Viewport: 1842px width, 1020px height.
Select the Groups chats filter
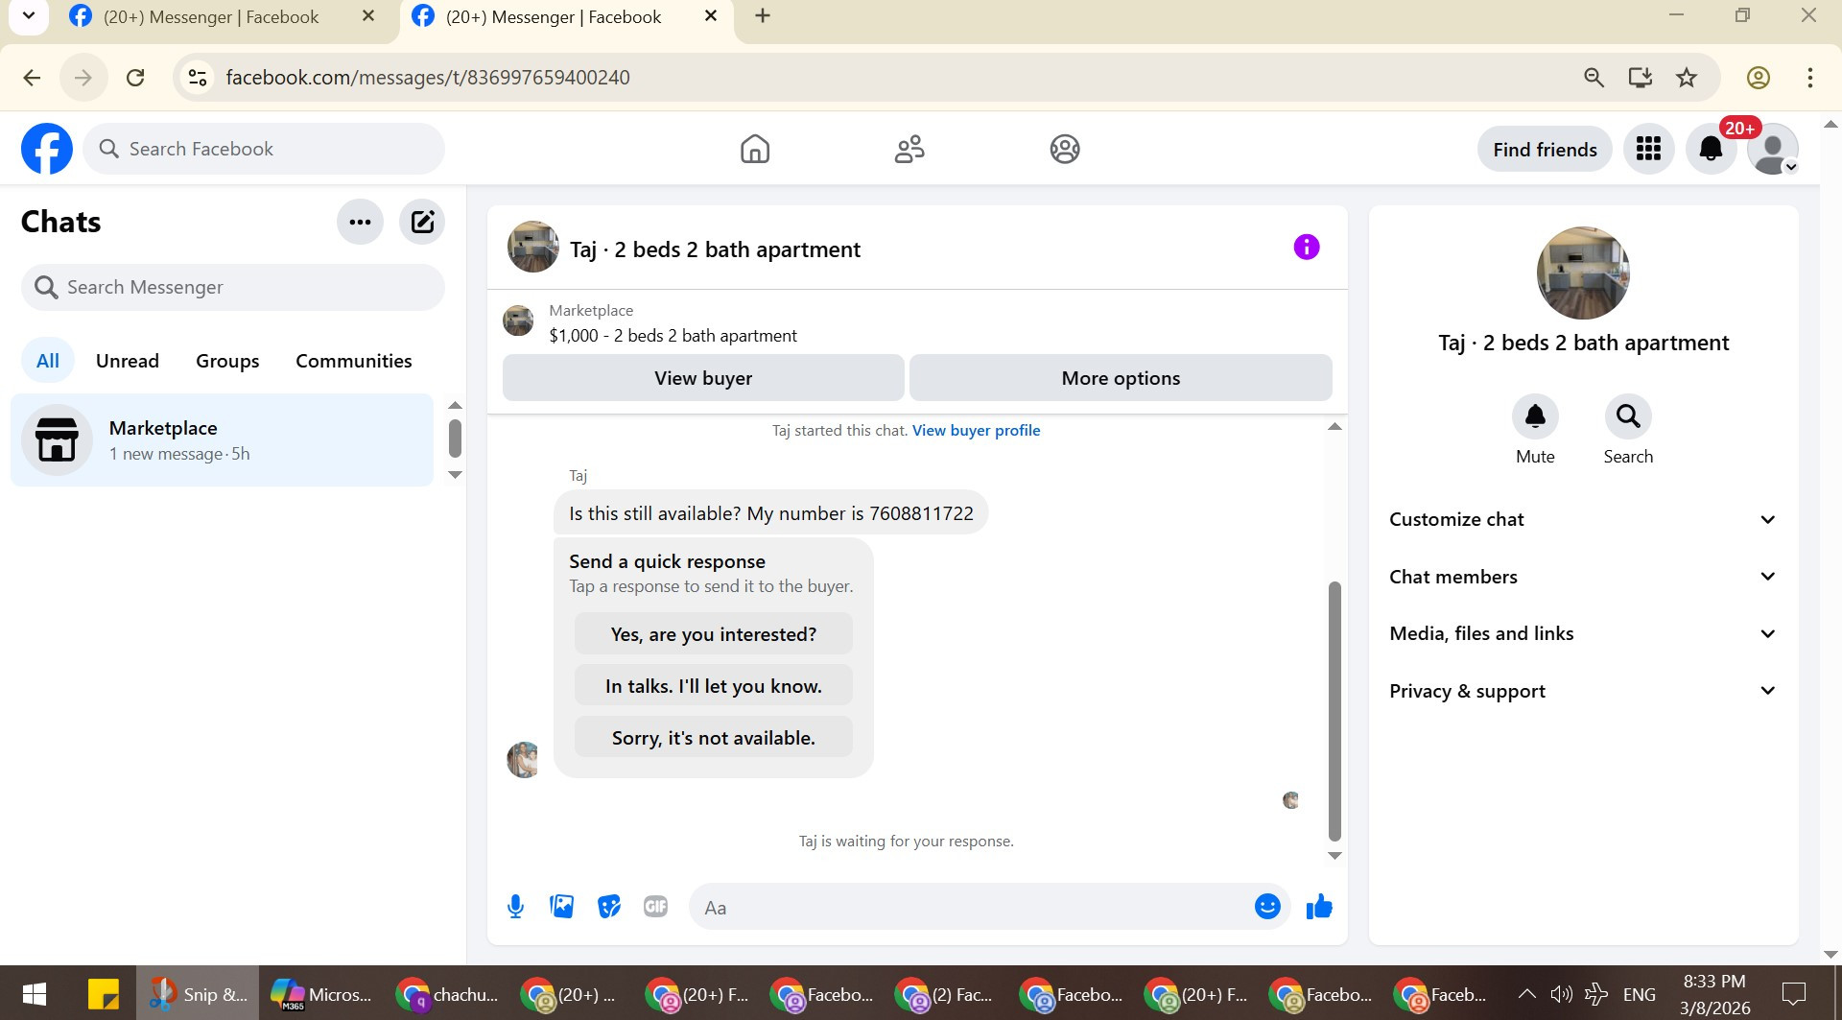227,361
